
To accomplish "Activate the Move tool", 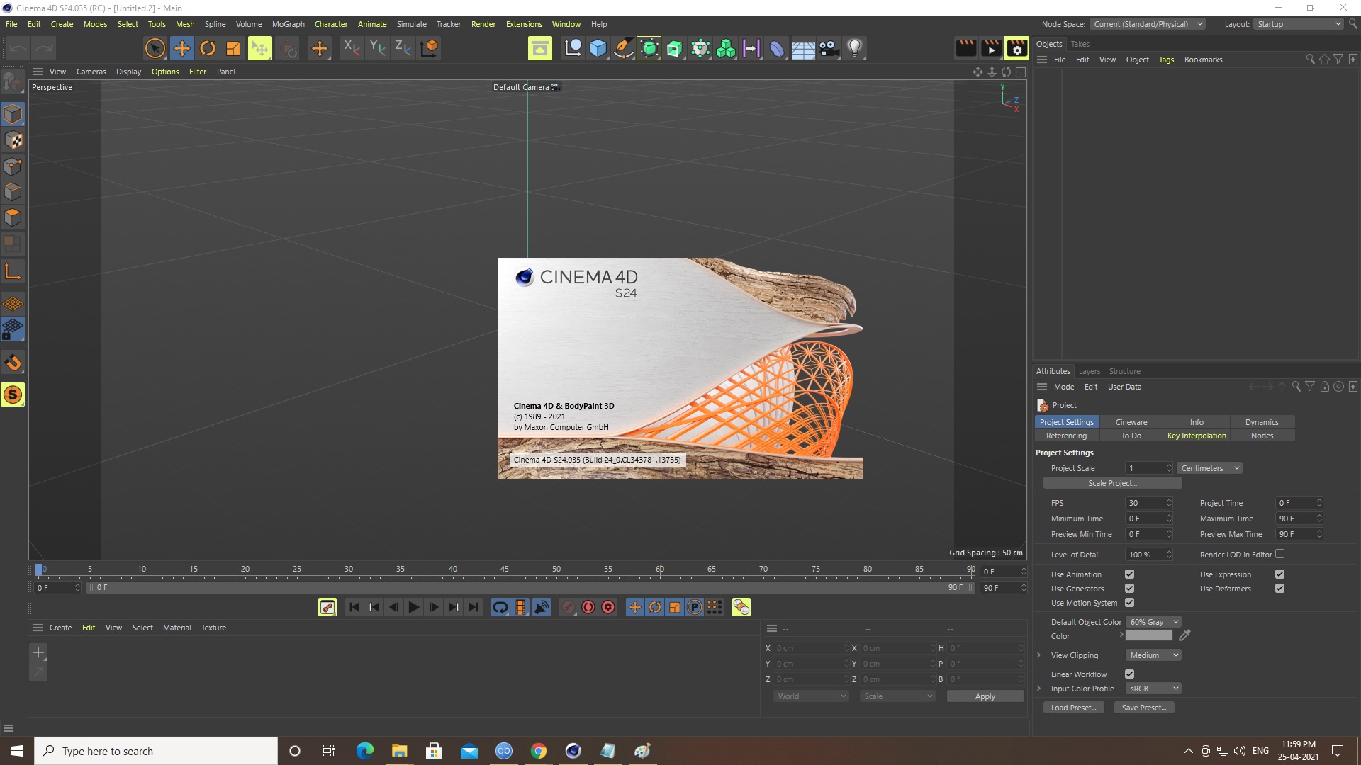I will tap(181, 48).
